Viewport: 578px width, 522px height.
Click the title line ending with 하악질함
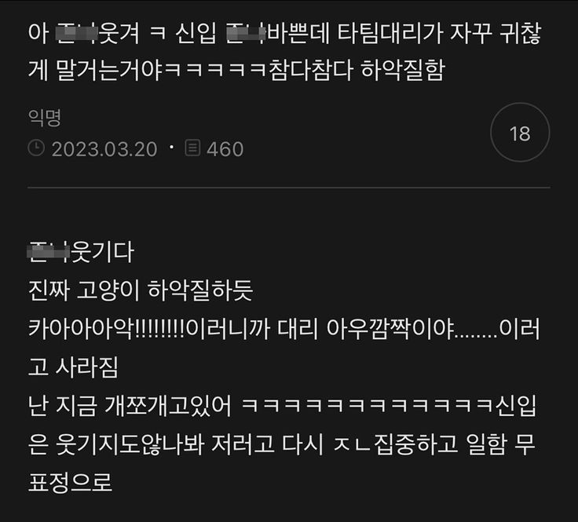pos(236,70)
